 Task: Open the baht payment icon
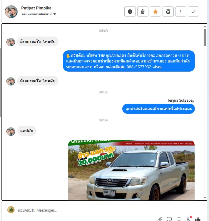[x=188, y=219]
